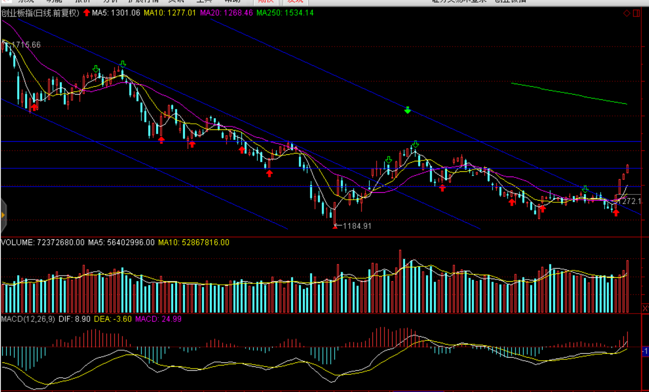Click the 1715.66 high price label
The image size is (649, 392).
pos(26,45)
